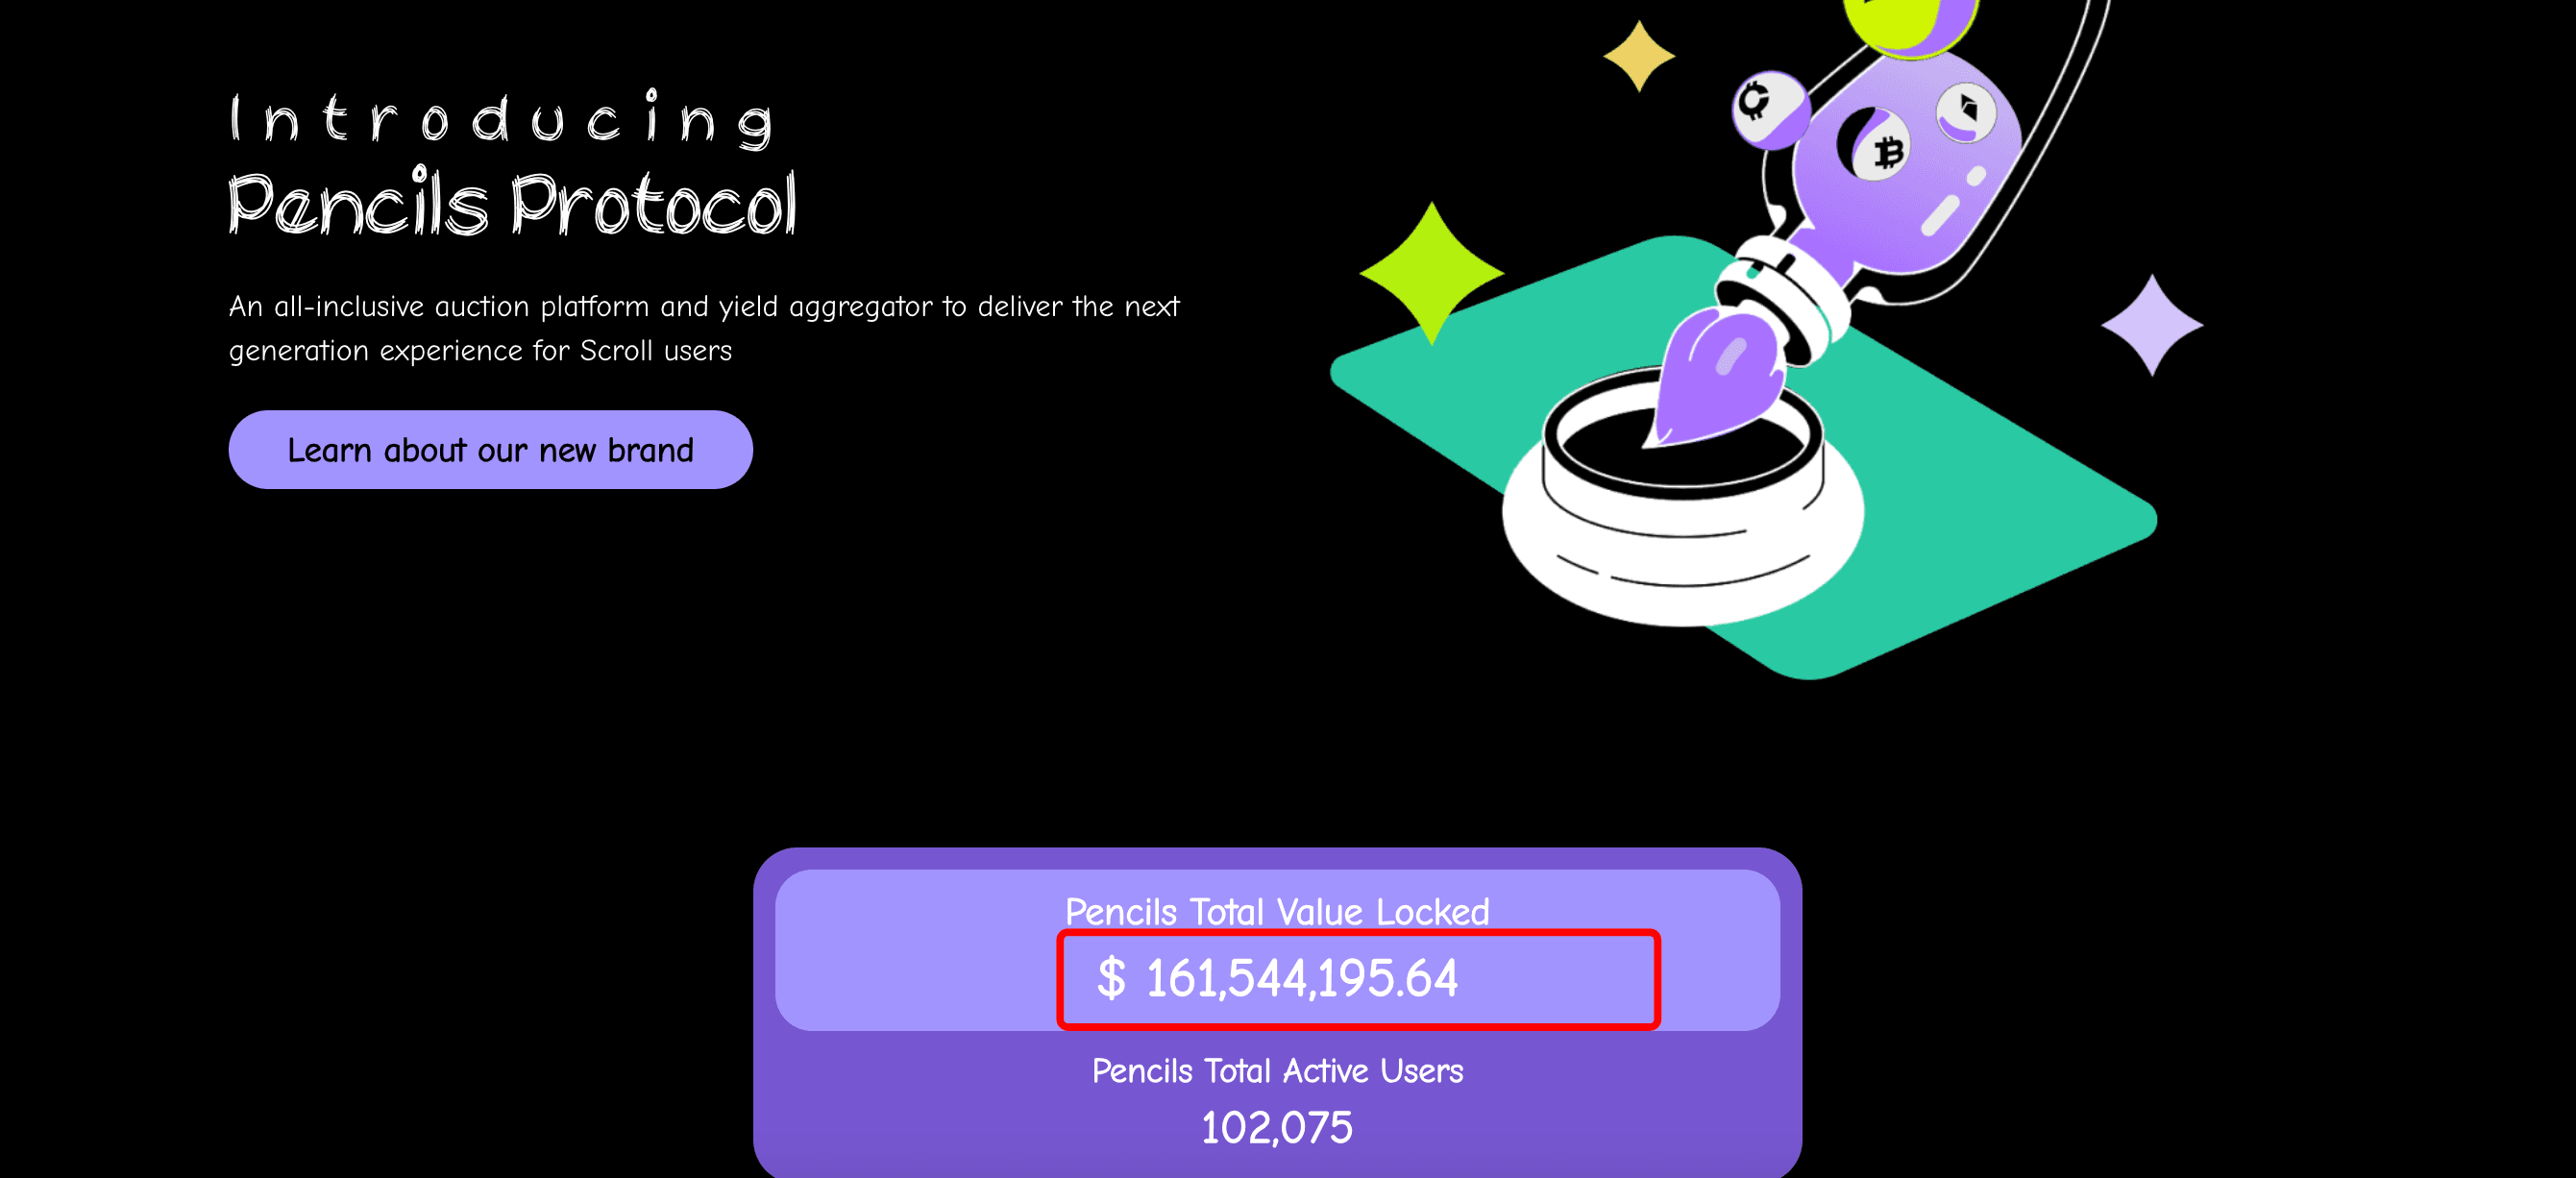The height and width of the screenshot is (1178, 2576).
Task: Click the dark purple stats panel background
Action: (x=1277, y=1100)
